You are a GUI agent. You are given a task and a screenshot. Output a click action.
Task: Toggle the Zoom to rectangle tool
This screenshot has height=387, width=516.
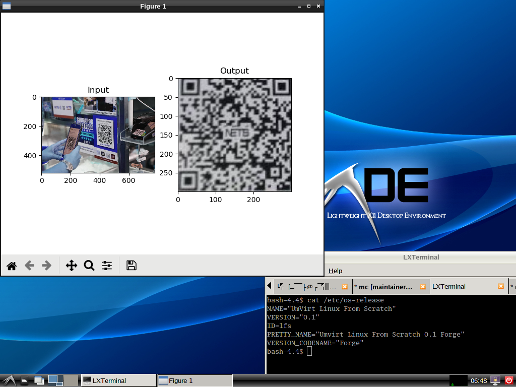click(x=89, y=266)
